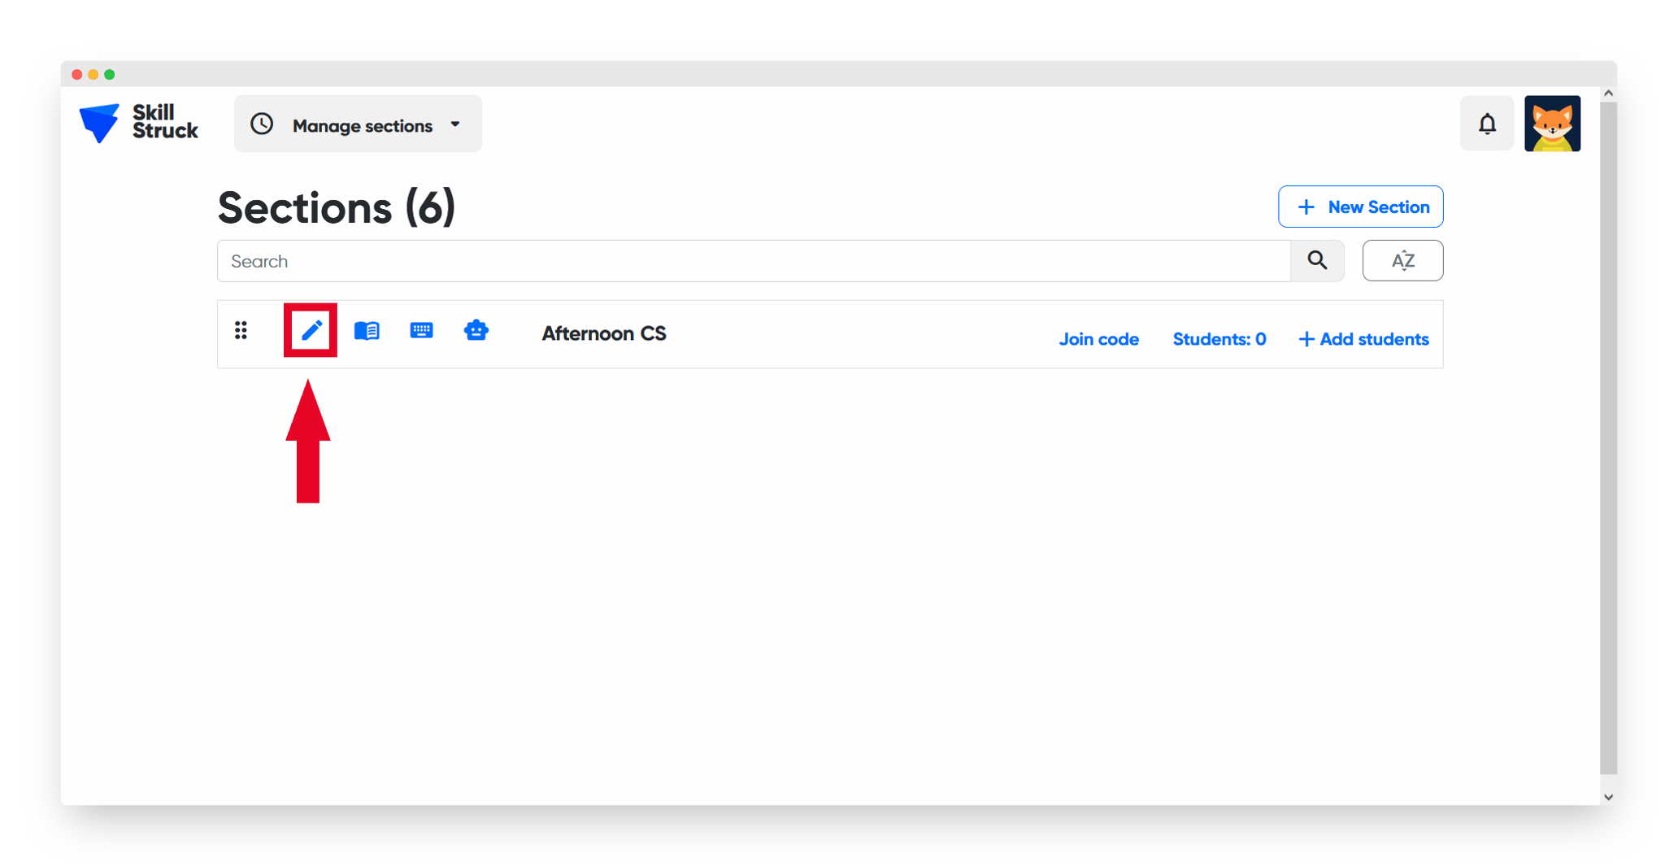The height and width of the screenshot is (866, 1678).
Task: Click the clock icon beside Manage sections
Action: point(262,124)
